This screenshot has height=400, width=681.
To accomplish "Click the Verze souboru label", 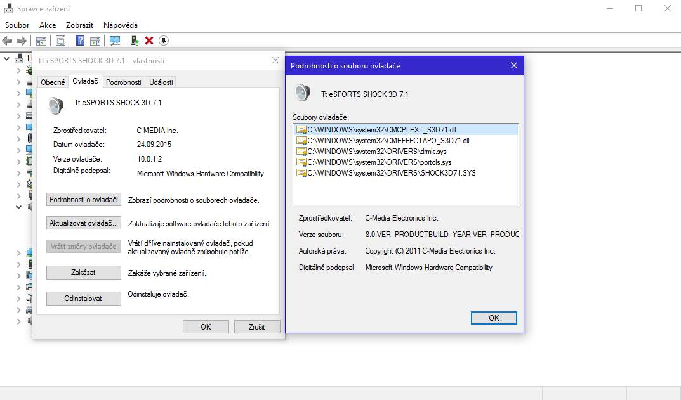I will (x=321, y=235).
